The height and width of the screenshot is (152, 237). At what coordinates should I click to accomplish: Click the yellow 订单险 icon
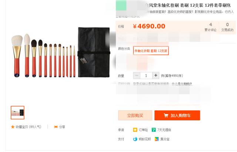pos(135,130)
